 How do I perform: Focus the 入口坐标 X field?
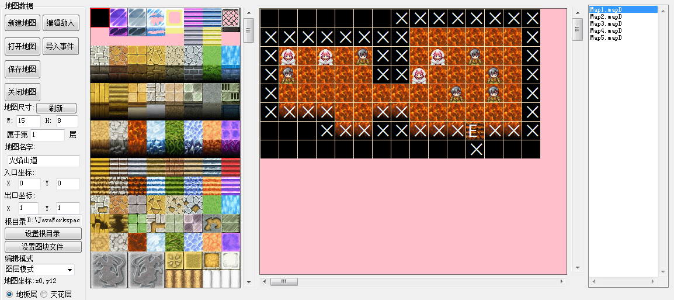click(29, 184)
